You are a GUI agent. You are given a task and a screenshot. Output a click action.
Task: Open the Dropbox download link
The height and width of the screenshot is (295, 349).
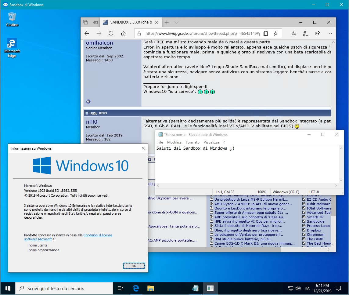click(x=314, y=230)
